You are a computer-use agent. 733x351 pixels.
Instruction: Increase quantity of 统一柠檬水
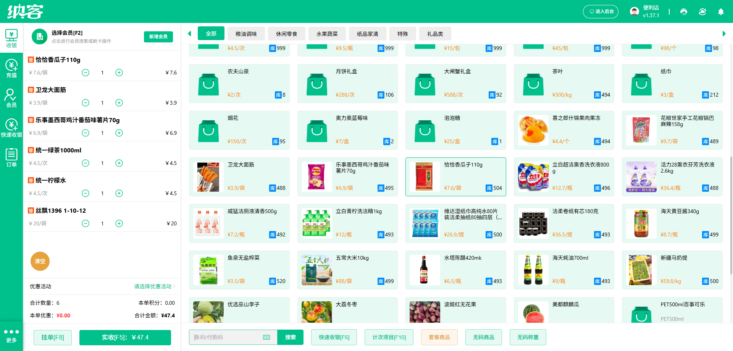click(119, 193)
